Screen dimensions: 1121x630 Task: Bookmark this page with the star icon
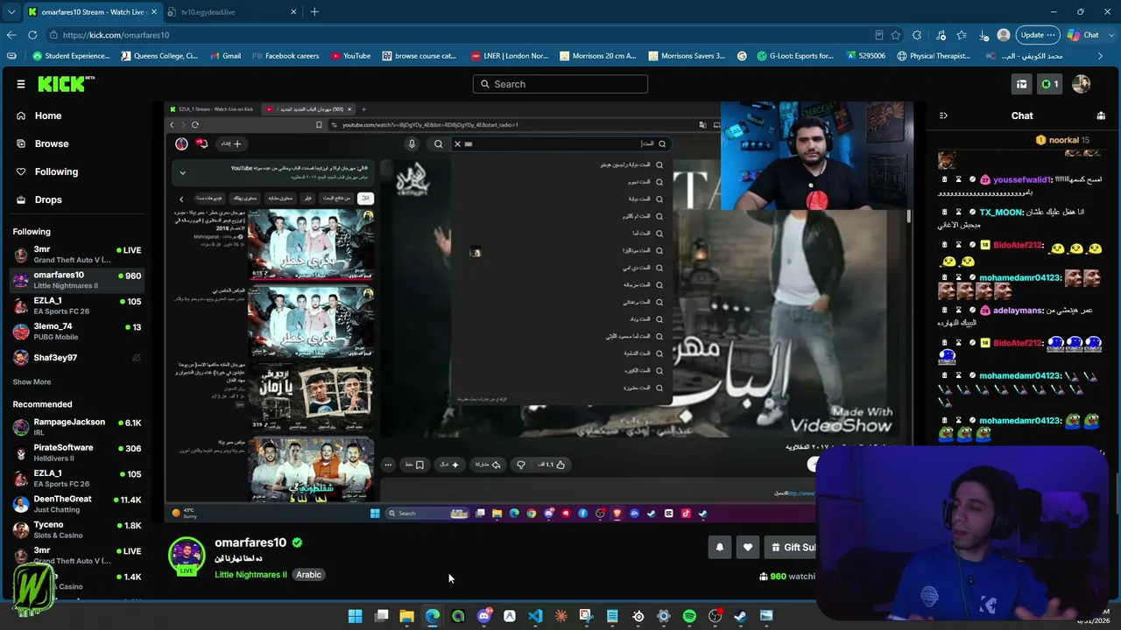coord(896,35)
